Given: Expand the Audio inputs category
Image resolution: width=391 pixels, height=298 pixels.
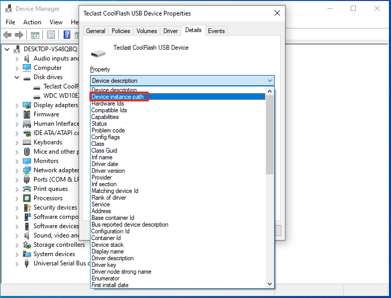Looking at the screenshot, I should click(17, 59).
